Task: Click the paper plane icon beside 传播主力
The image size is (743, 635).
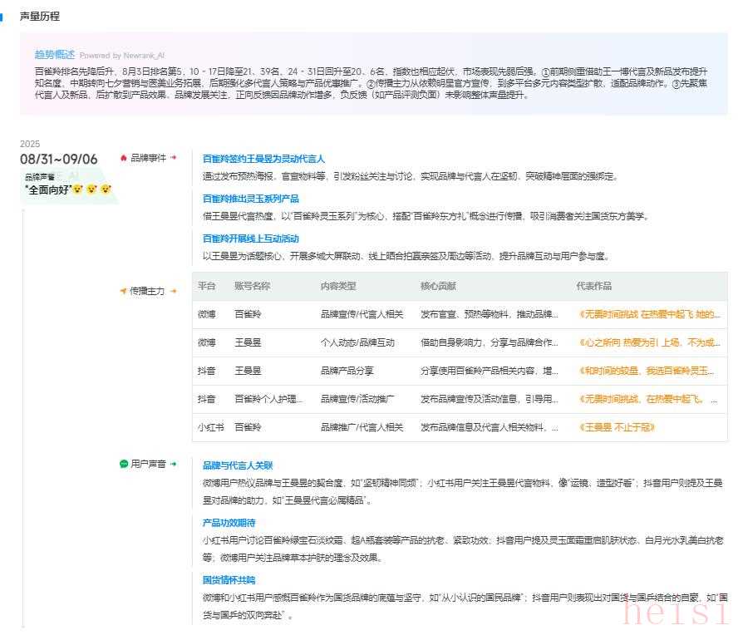Action: pyautogui.click(x=123, y=292)
